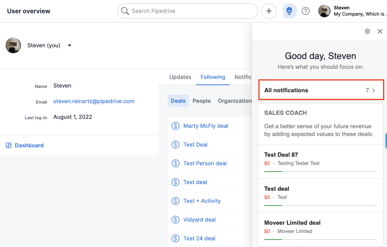Click dollar icon beside Vidyard deal
This screenshot has width=387, height=247.
point(176,220)
